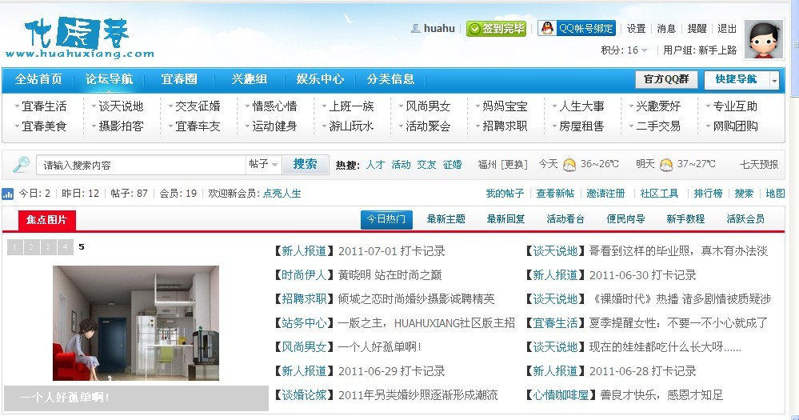Click the 搜索 search button
This screenshot has width=799, height=420.
pos(306,164)
